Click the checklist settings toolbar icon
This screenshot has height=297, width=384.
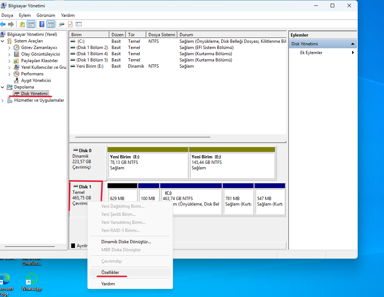(x=79, y=24)
